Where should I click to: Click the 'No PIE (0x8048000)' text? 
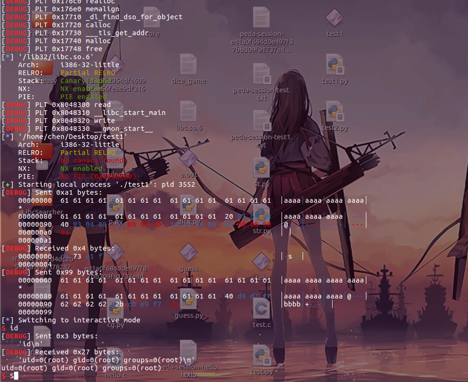tap(98, 176)
